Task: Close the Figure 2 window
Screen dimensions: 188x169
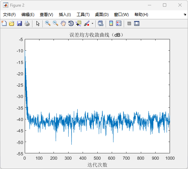Action: (180, 5)
